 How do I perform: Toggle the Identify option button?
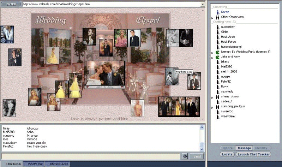tap(261, 148)
